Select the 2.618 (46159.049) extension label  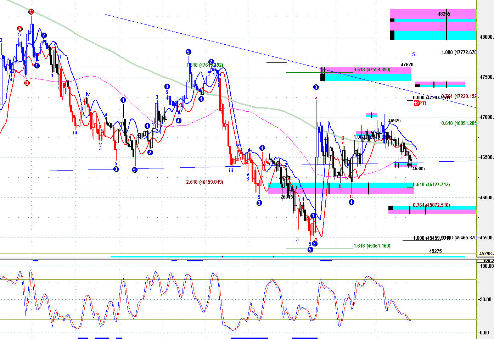click(204, 182)
